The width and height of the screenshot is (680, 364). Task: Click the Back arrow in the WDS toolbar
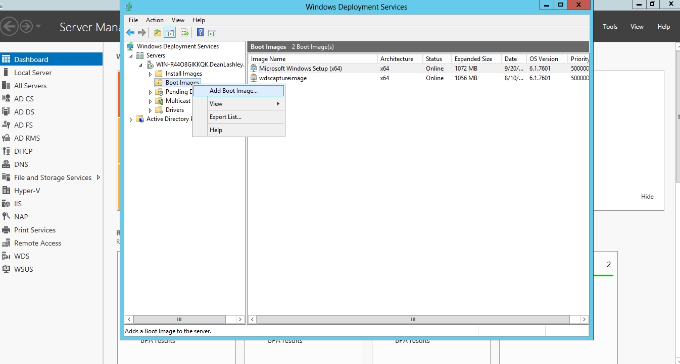[x=130, y=33]
